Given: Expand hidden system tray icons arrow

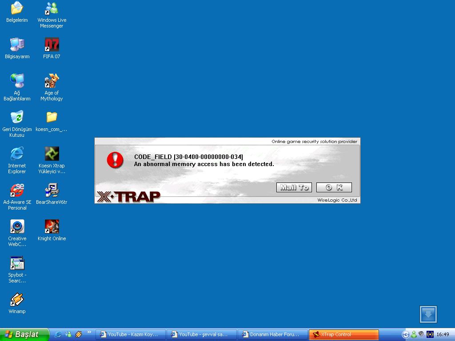Looking at the screenshot, I should 406,335.
